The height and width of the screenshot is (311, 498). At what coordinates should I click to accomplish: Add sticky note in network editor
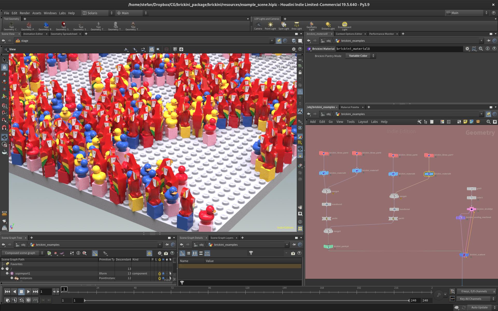click(465, 122)
